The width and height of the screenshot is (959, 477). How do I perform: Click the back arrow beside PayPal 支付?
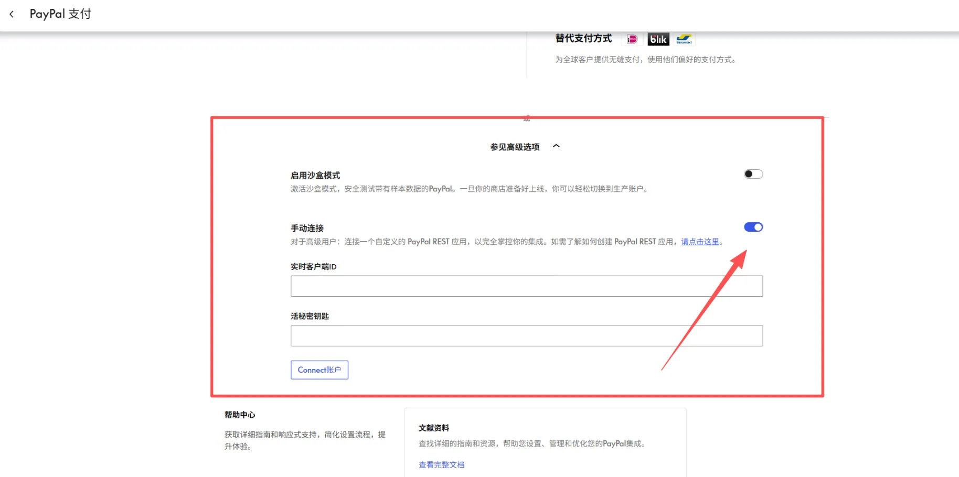tap(12, 14)
